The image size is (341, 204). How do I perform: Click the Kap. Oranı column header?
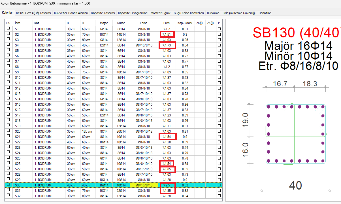point(185,23)
